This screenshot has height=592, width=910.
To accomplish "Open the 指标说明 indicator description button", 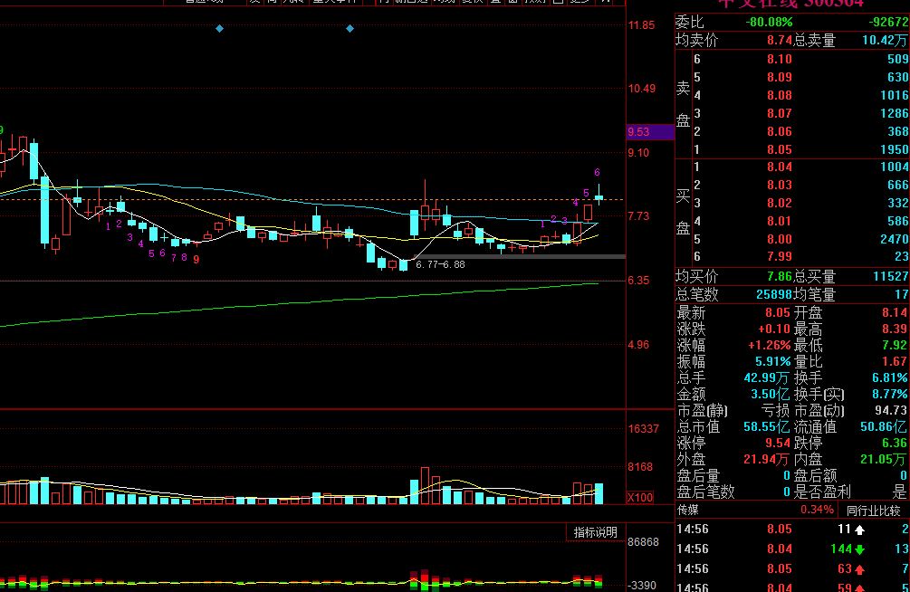I will click(595, 532).
